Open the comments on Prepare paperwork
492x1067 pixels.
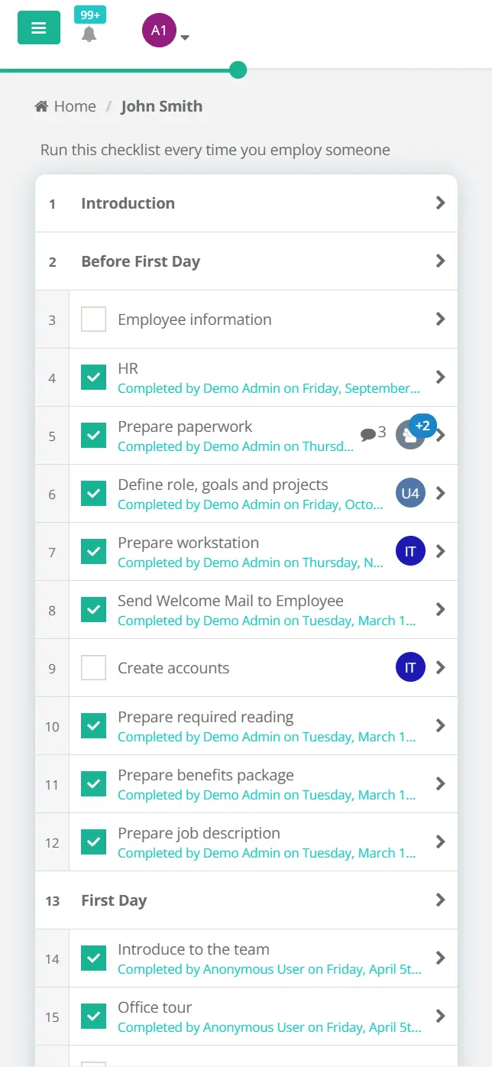[370, 432]
